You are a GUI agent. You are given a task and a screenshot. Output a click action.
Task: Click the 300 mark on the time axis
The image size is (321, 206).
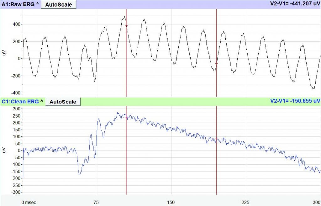point(317,203)
